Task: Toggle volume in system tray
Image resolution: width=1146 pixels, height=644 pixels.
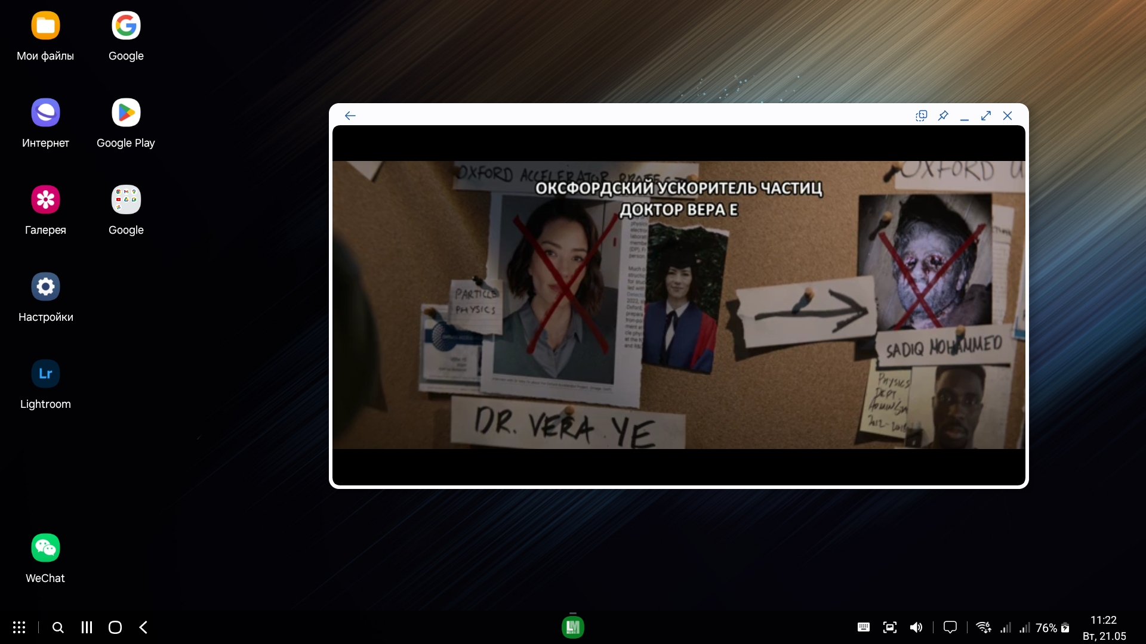Action: pyautogui.click(x=916, y=627)
